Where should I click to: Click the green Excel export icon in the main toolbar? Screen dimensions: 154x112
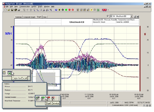[x=98, y=10]
